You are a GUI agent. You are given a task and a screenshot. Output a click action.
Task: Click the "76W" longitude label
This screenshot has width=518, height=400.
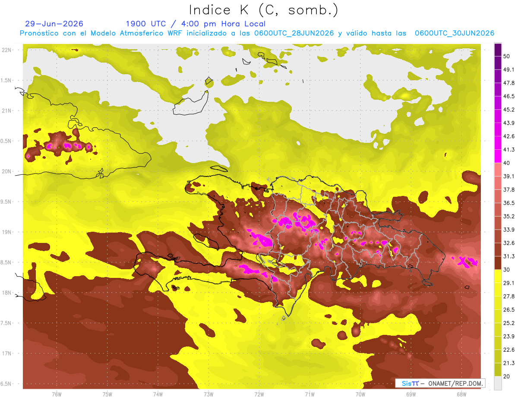(57, 394)
